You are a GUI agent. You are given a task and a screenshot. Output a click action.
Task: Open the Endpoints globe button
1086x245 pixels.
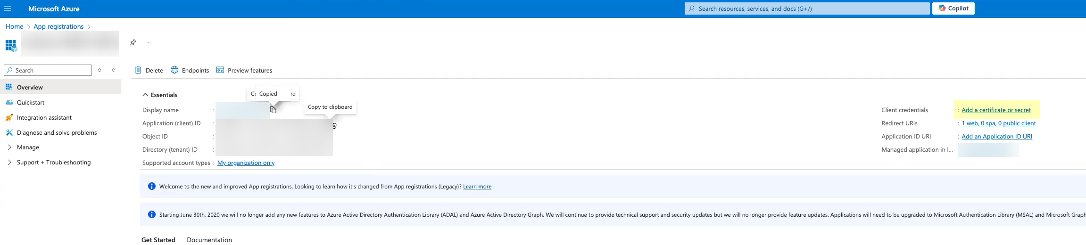point(174,70)
